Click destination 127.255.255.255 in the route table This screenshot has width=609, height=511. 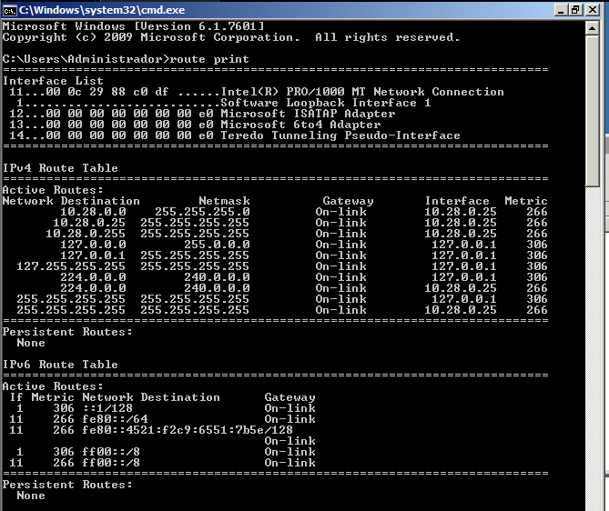coord(71,266)
